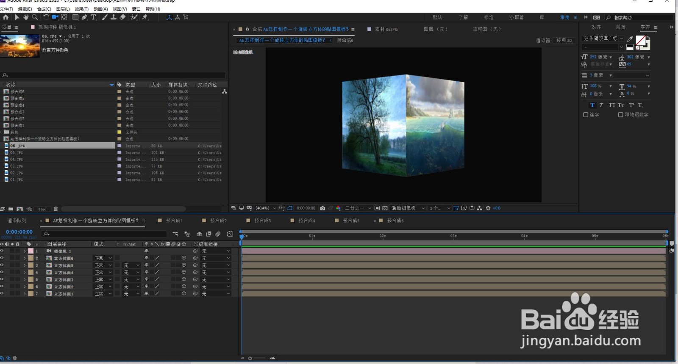Select the Roto Brush tool

[x=134, y=17]
